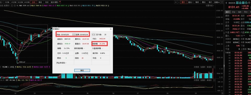The image size is (251, 95).
Task: Zoom out chart with minus icon
Action: click(179, 2)
